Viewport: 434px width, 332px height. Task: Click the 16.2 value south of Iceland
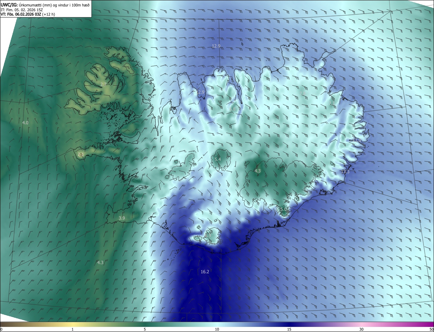point(205,272)
